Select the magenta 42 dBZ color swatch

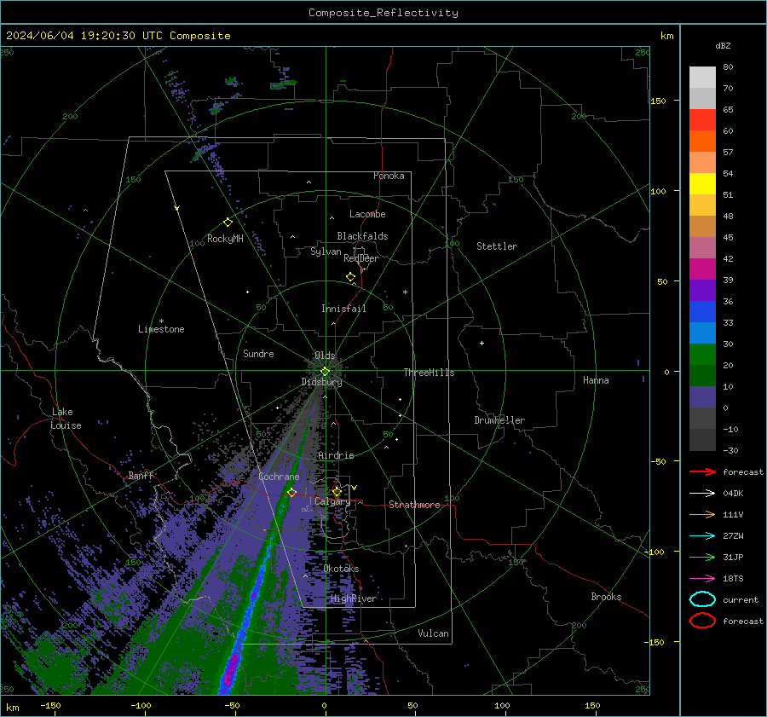[702, 269]
